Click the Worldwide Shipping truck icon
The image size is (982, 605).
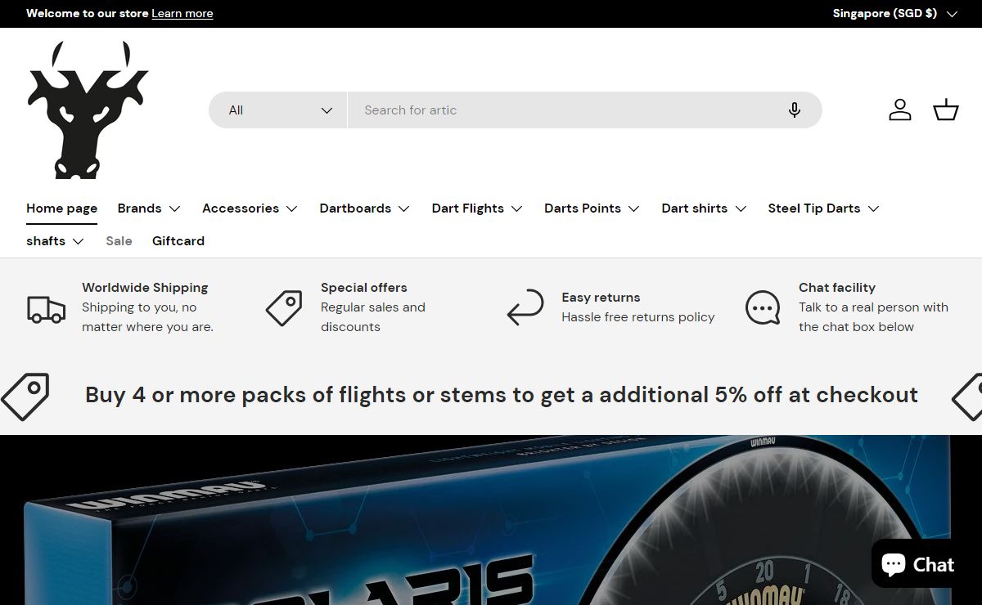click(46, 308)
